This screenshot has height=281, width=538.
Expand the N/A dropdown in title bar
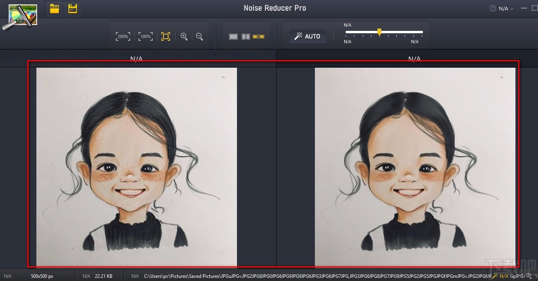pos(506,8)
